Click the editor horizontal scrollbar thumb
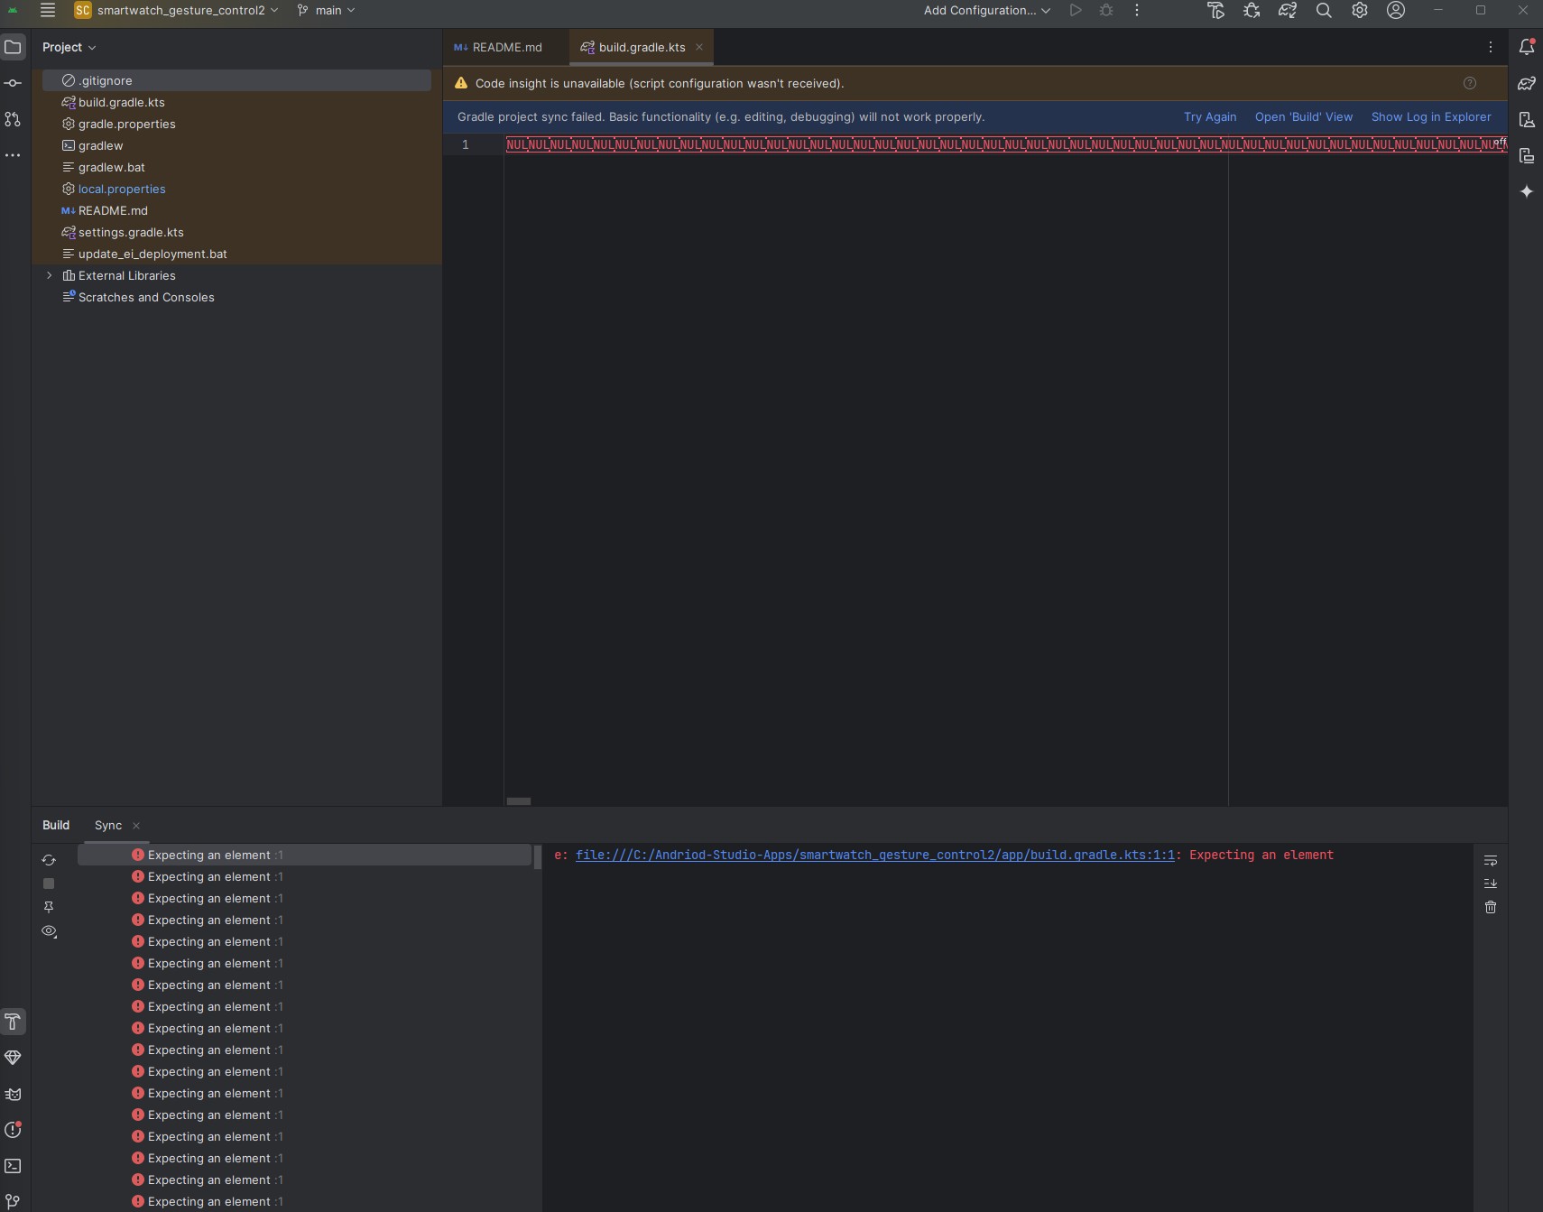 [519, 801]
